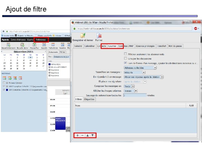The width and height of the screenshot is (202, 151).
Task: Open Et placer ma signature dropdown
Action: tap(135, 82)
